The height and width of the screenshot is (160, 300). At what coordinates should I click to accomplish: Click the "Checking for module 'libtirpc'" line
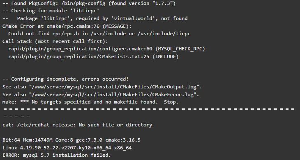click(x=51, y=11)
